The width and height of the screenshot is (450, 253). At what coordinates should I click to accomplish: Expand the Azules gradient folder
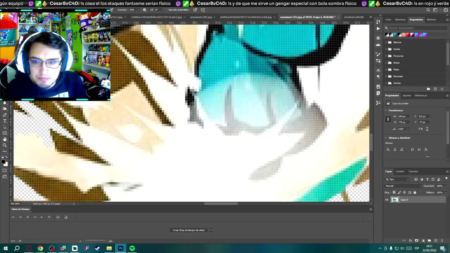[x=386, y=49]
